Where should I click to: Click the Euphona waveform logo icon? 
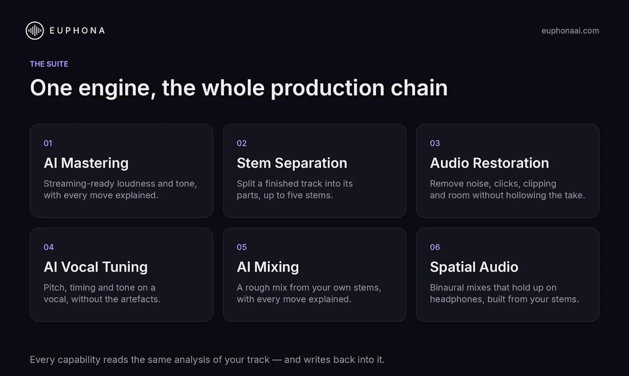(35, 31)
